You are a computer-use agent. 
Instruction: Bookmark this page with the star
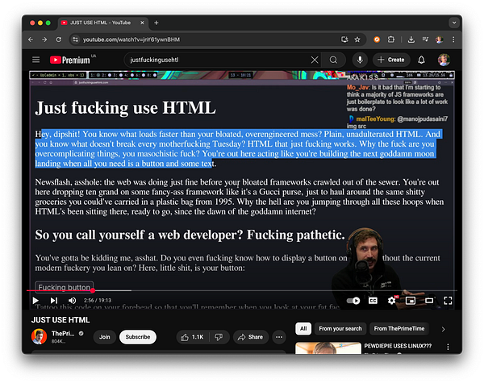[x=357, y=40]
